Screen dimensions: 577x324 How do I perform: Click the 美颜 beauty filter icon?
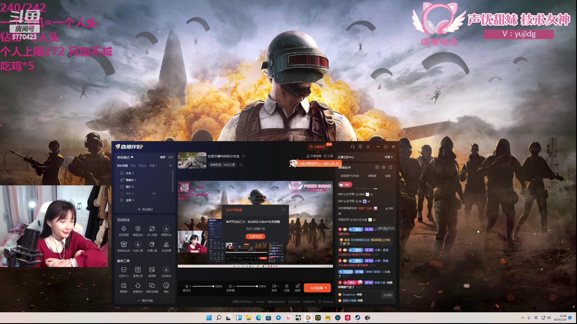click(298, 286)
